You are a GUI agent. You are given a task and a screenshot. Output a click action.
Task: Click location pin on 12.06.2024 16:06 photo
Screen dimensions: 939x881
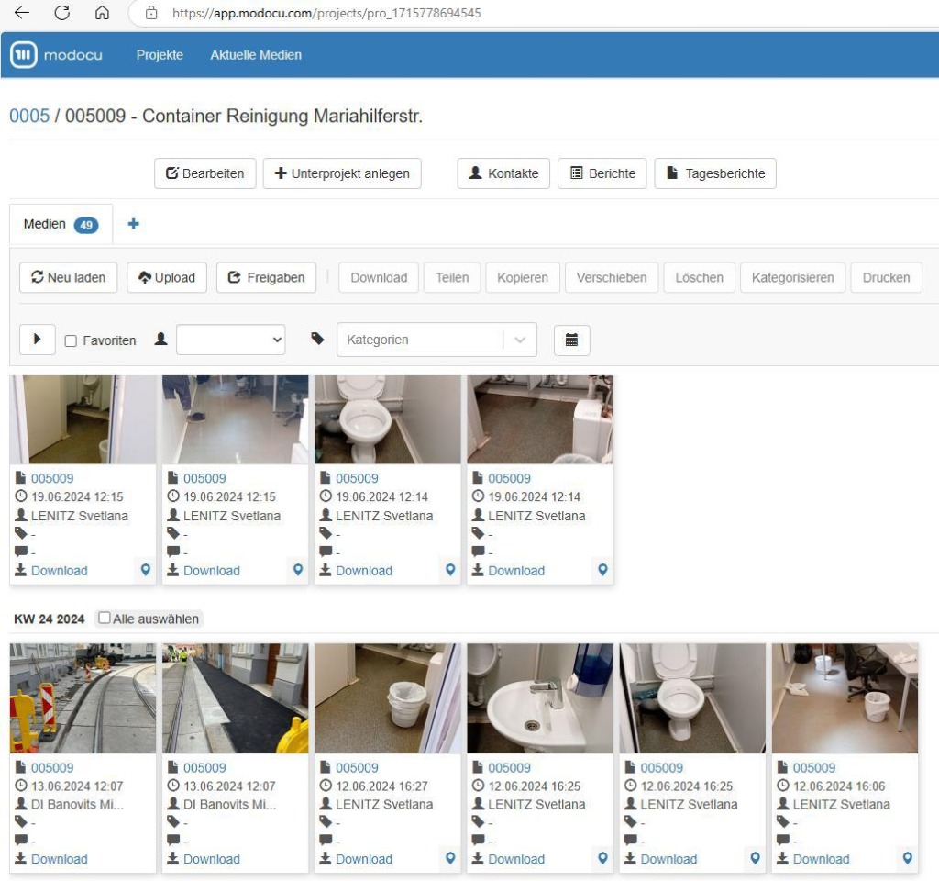[907, 859]
